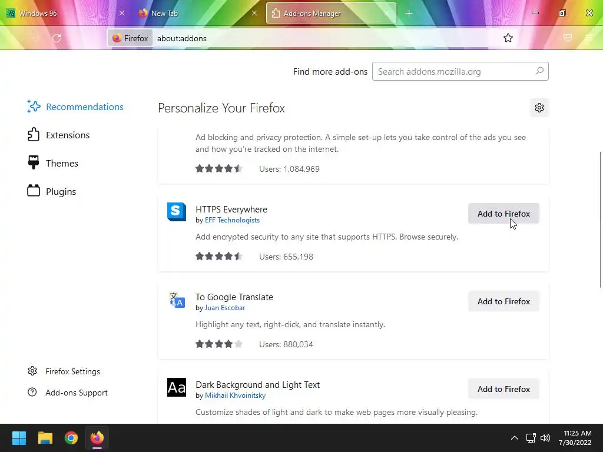
Task: Open the Juan Escobar author link
Action: coord(225,308)
